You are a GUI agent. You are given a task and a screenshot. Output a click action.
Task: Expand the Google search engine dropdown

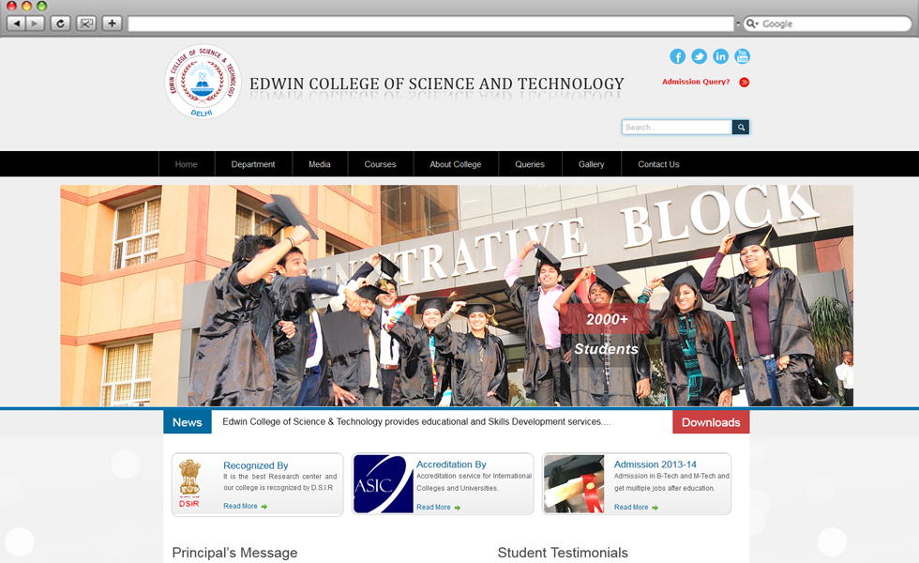[x=750, y=23]
